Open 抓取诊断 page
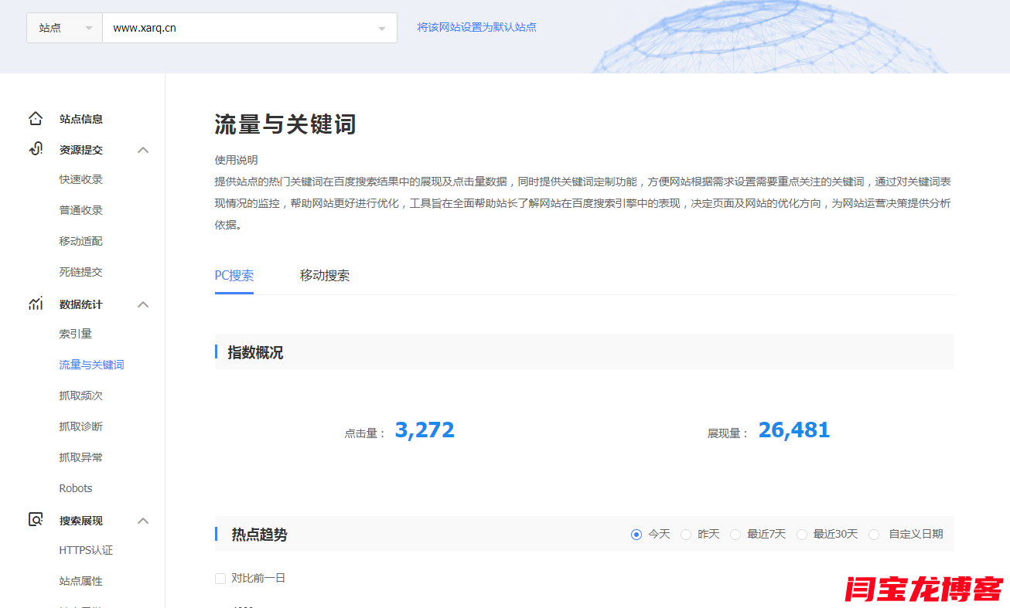Screen dimensions: 1010x608 coord(81,426)
